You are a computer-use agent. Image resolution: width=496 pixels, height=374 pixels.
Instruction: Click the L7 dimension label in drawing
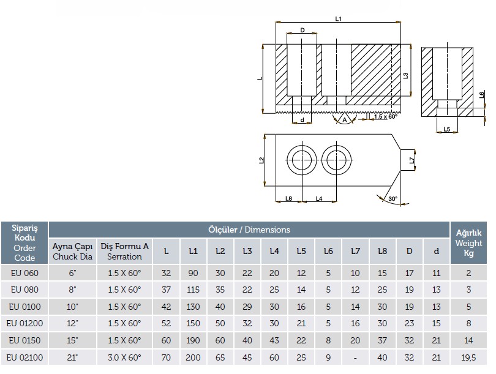[x=412, y=160]
